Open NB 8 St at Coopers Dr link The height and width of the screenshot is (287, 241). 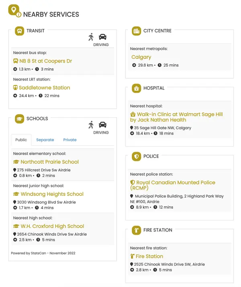(45, 61)
